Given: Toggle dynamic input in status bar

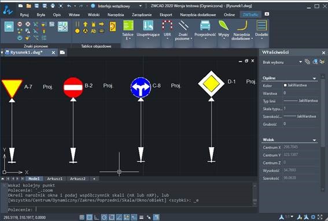Looking at the screenshot, I should click(x=134, y=217).
